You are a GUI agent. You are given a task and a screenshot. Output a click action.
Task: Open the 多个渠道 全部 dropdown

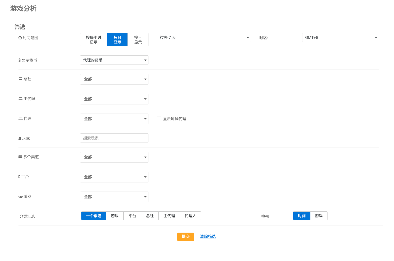tap(114, 157)
